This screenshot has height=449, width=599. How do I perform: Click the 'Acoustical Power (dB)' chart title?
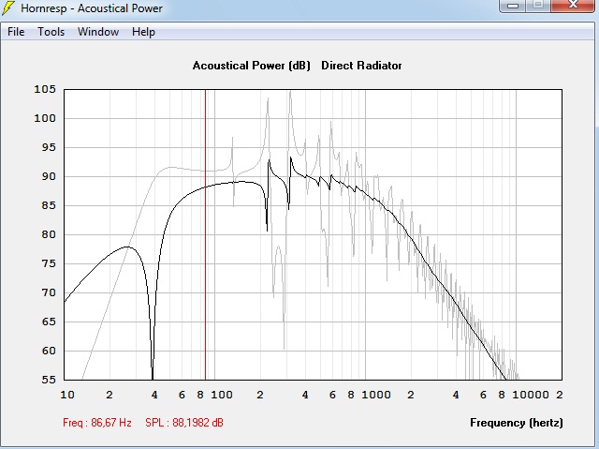coord(252,66)
